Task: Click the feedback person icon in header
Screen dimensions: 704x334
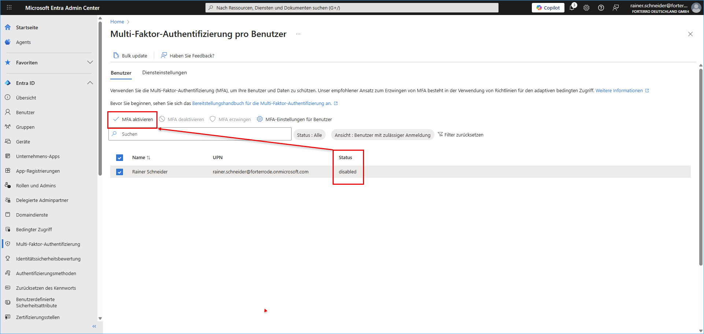Action: tap(616, 8)
